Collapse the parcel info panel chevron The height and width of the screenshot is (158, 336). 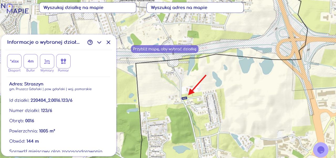(x=99, y=42)
